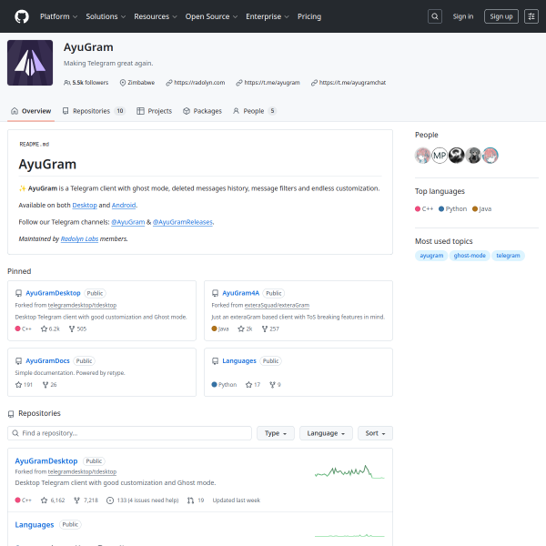
Task: Filter by Python top language
Action: coord(452,209)
